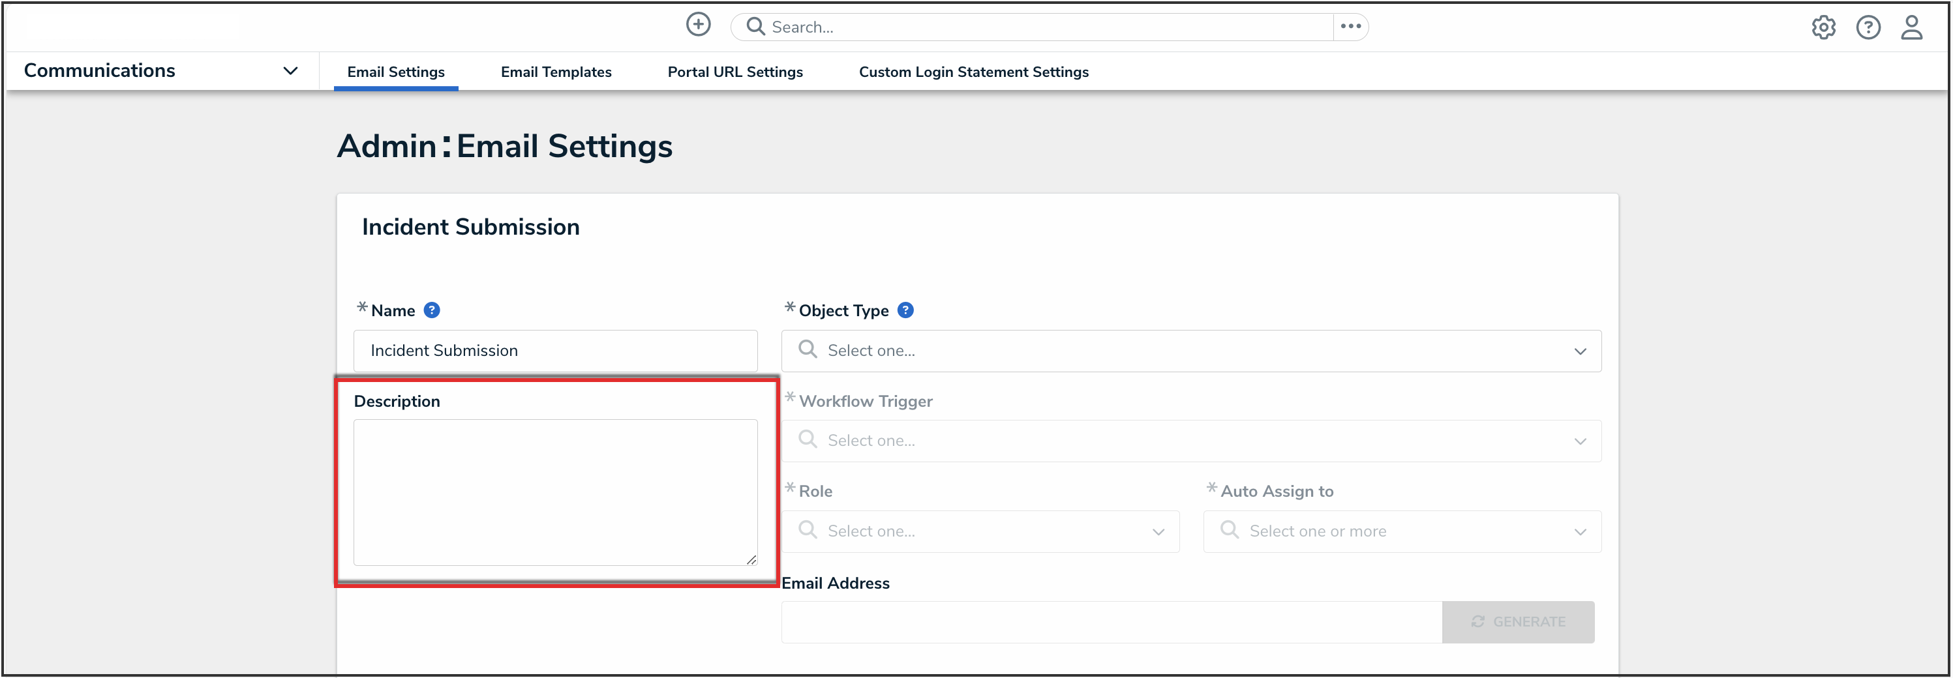The height and width of the screenshot is (678, 1953).
Task: Click the search bar ellipsis icon
Action: click(1350, 27)
